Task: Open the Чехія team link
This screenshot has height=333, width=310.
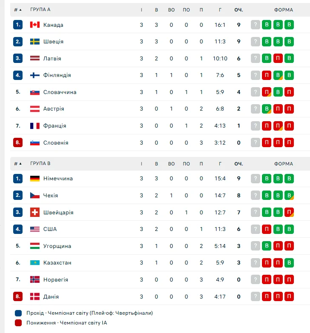Action: (x=51, y=196)
